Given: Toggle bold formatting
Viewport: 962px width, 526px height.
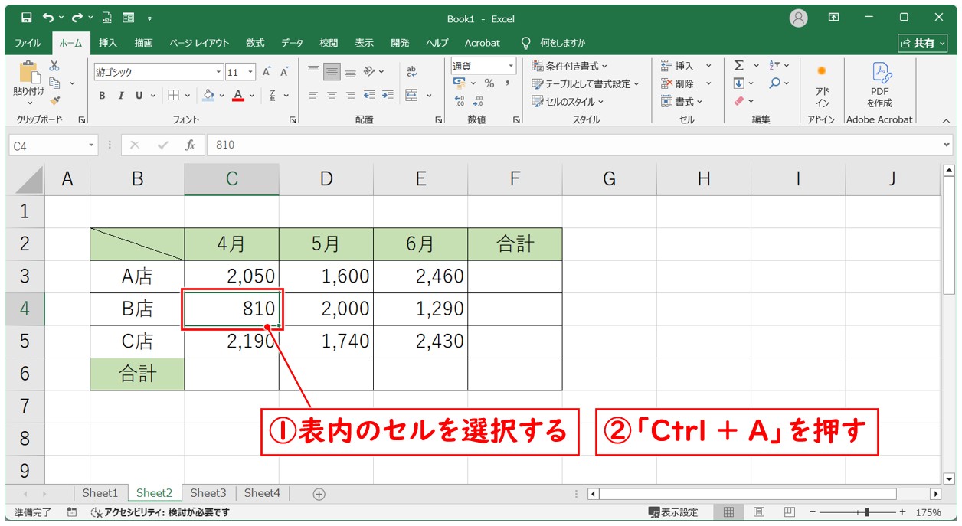Looking at the screenshot, I should click(102, 96).
